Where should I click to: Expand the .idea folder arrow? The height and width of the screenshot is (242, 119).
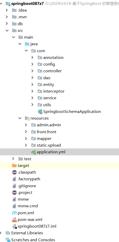click(x=7, y=10)
